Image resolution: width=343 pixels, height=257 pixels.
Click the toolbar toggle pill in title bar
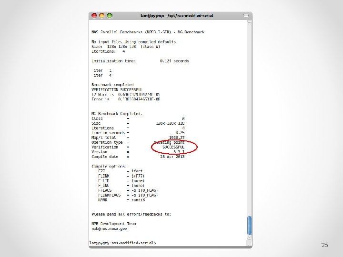point(246,15)
